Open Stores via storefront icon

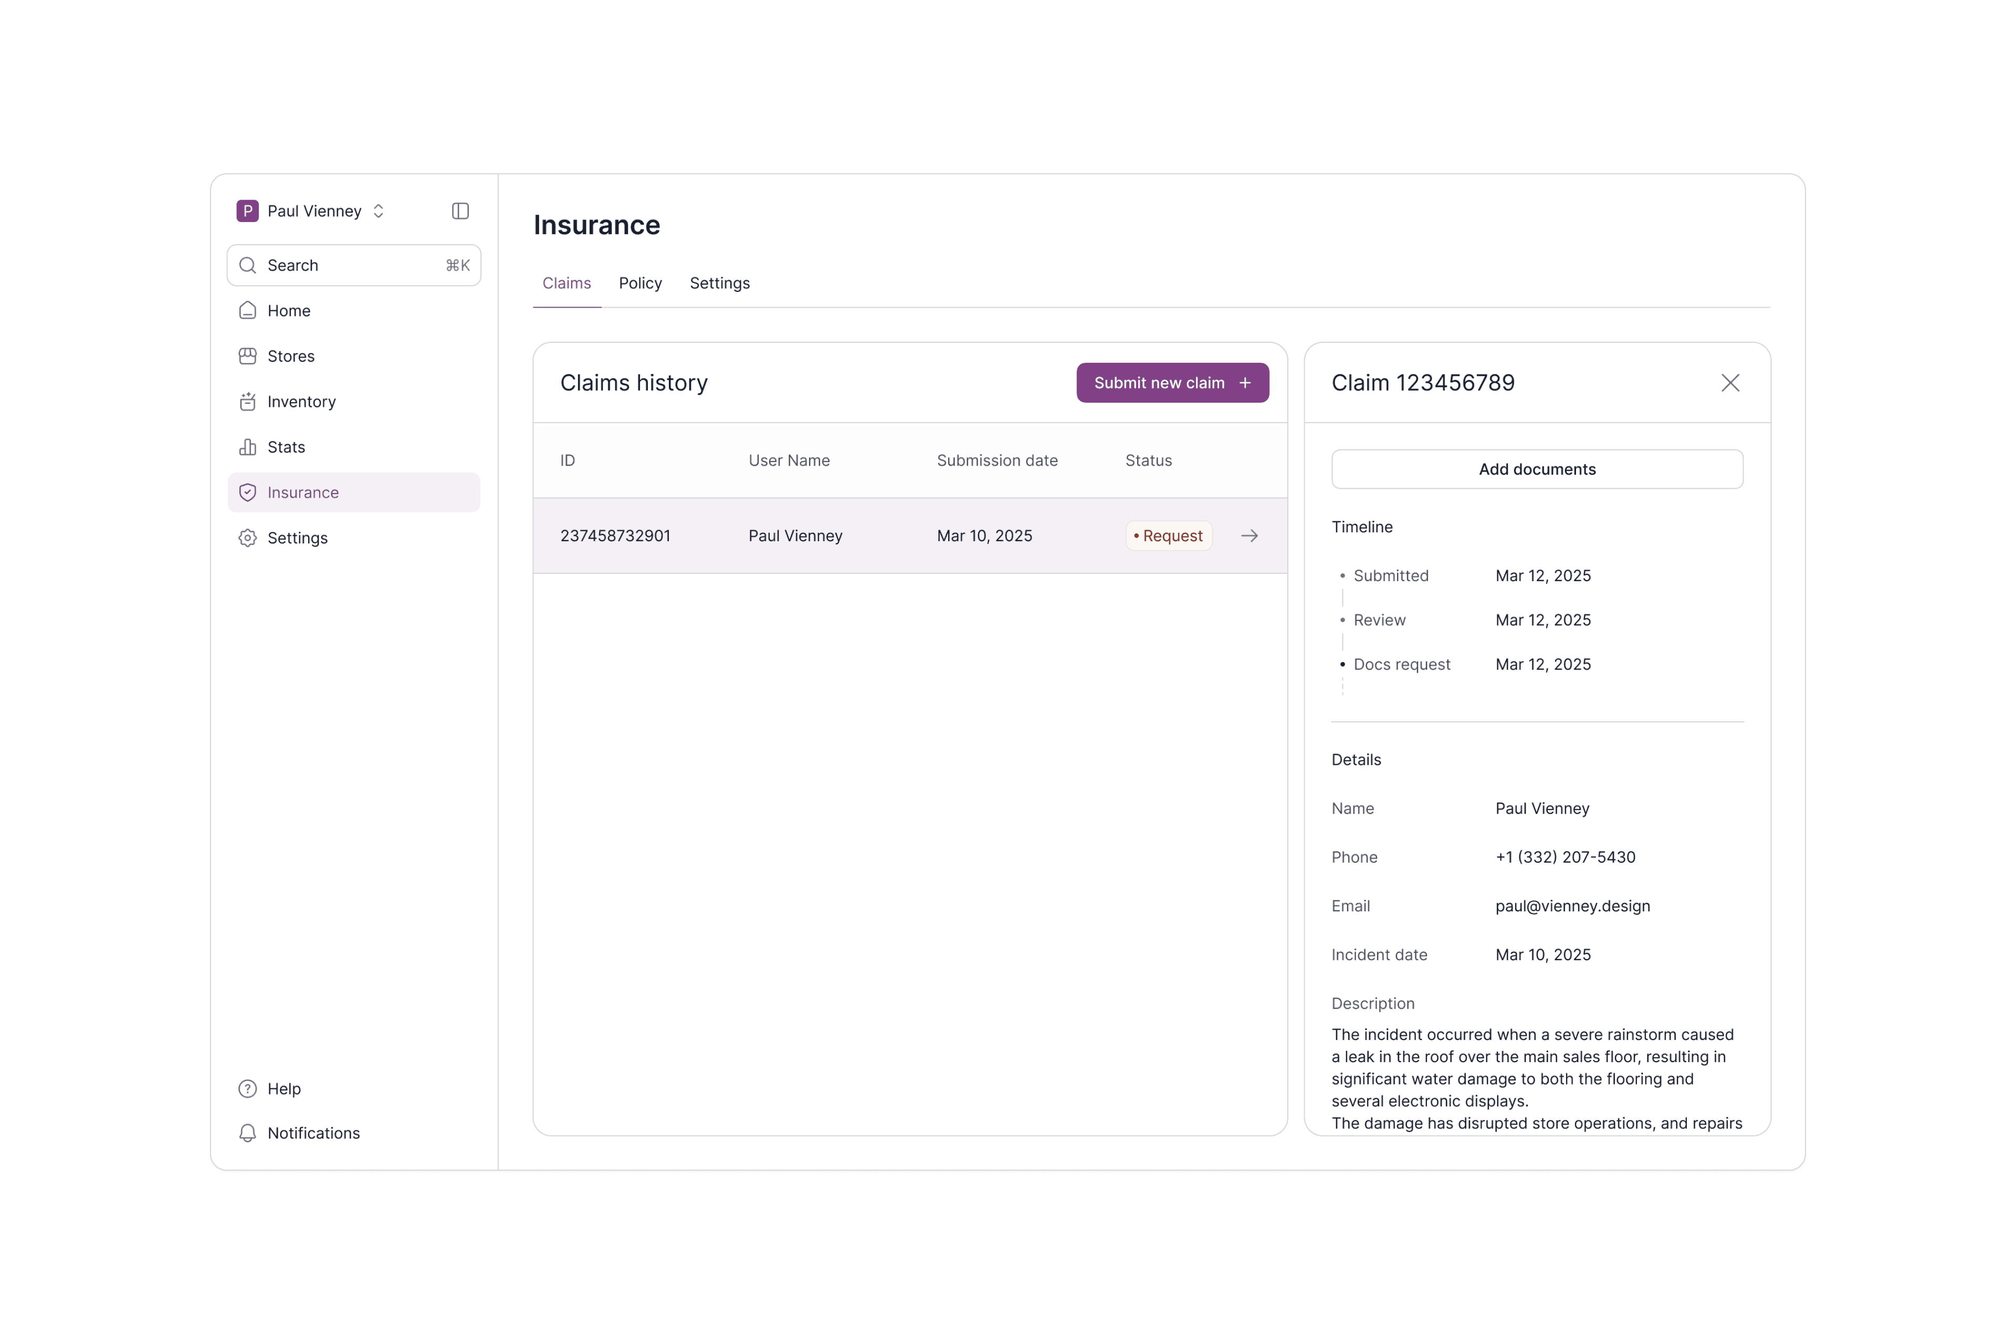pos(248,356)
